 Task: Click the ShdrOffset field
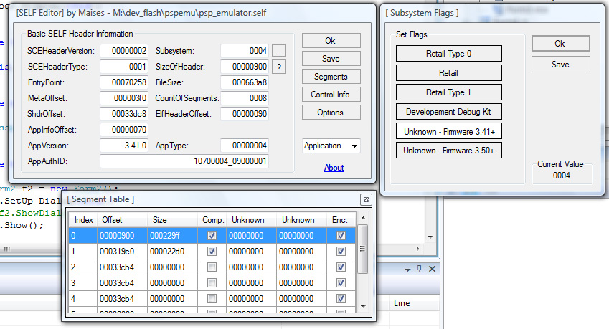click(124, 114)
